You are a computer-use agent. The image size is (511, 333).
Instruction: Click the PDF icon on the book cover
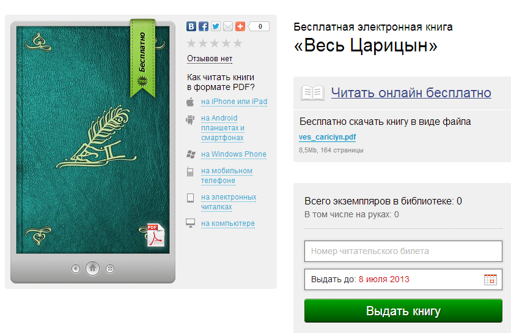coord(155,235)
